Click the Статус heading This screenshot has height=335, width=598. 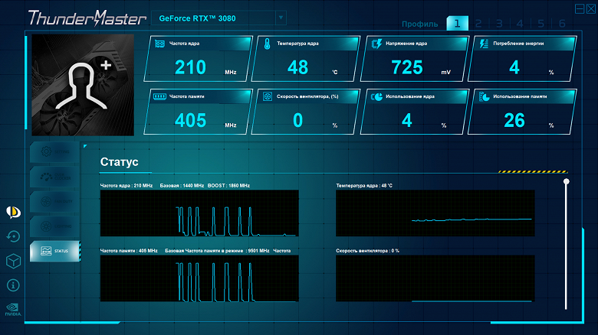119,162
